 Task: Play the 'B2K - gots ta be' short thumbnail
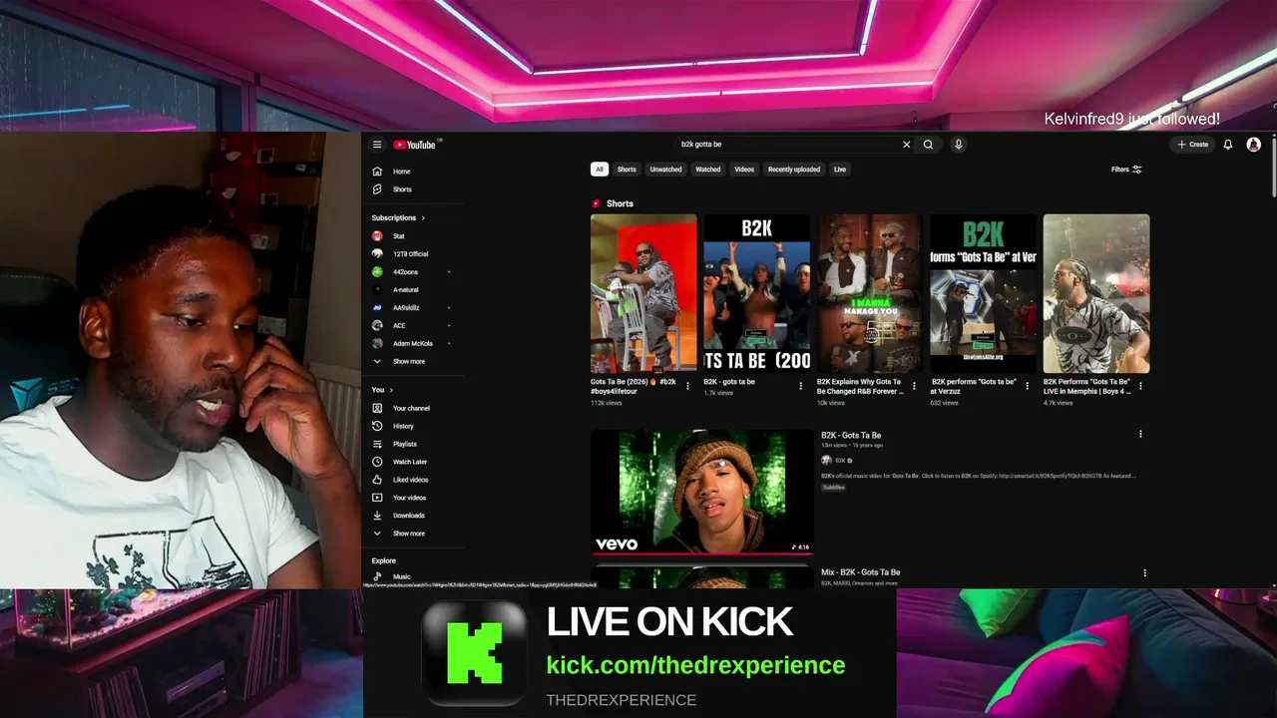click(757, 293)
